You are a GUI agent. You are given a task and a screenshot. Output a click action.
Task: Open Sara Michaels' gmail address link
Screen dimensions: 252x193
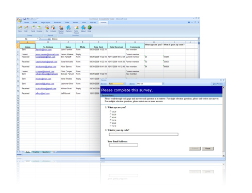pos(46,62)
